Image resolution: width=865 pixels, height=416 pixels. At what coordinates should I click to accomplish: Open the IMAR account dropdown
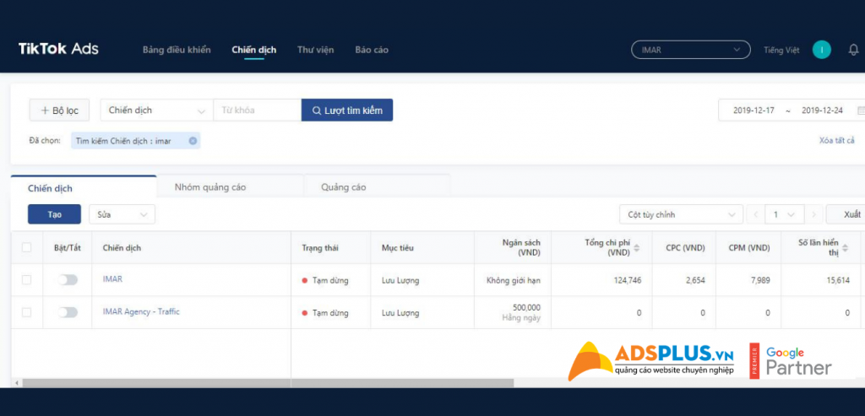point(691,50)
